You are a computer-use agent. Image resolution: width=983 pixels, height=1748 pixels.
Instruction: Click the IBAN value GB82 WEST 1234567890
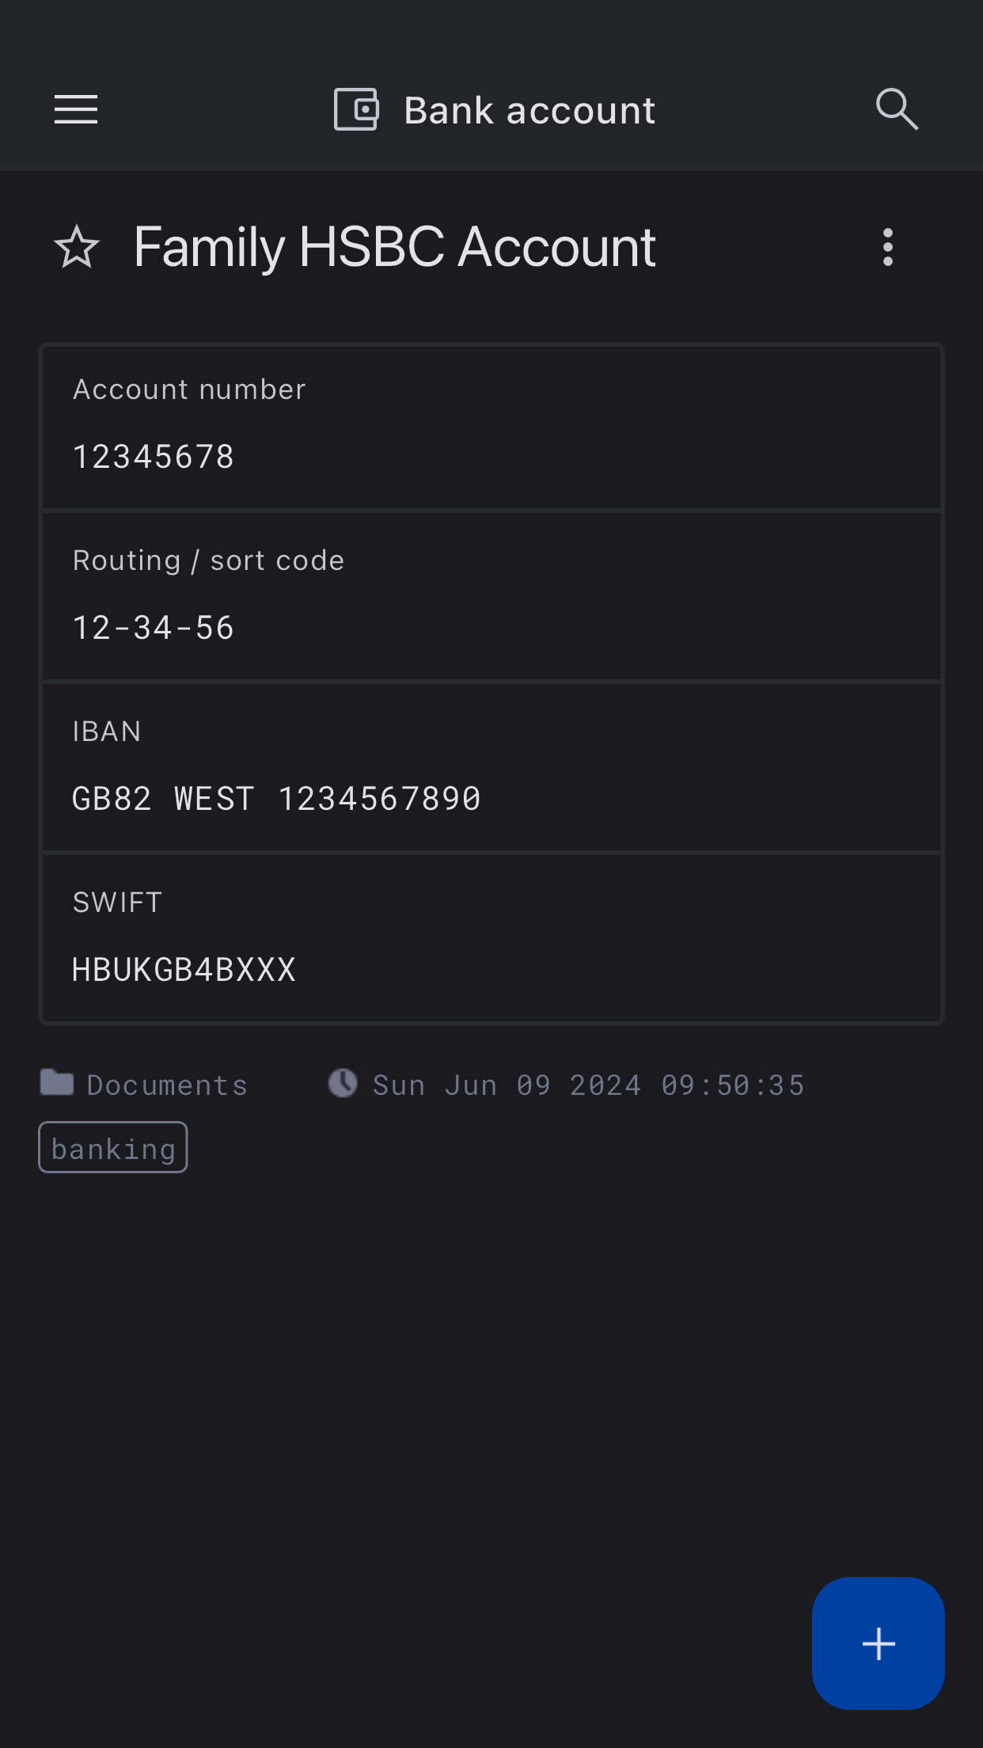[276, 799]
